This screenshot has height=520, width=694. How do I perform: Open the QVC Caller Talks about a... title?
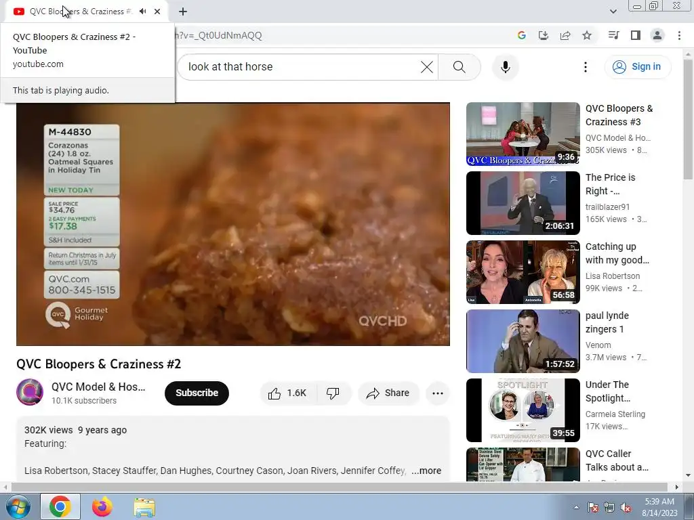pos(617,460)
